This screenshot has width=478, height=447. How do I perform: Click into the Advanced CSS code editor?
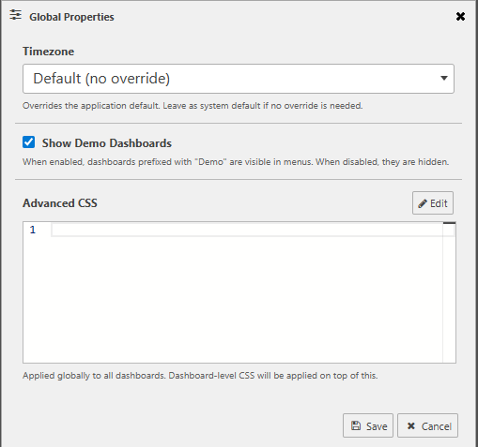pos(239,292)
